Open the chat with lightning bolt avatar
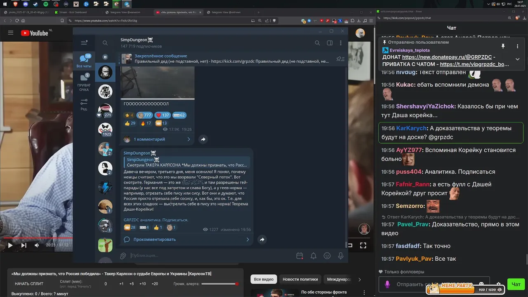The image size is (528, 297). [105, 187]
